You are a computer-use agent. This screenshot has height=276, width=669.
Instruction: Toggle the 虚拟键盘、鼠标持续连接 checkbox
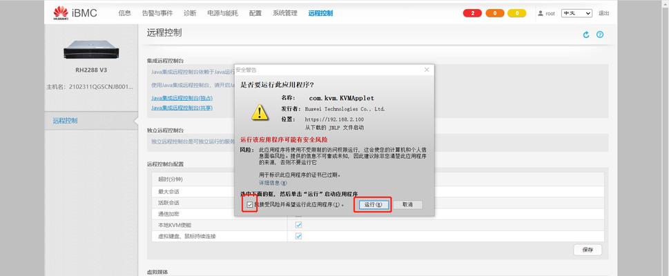pyautogui.click(x=299, y=236)
